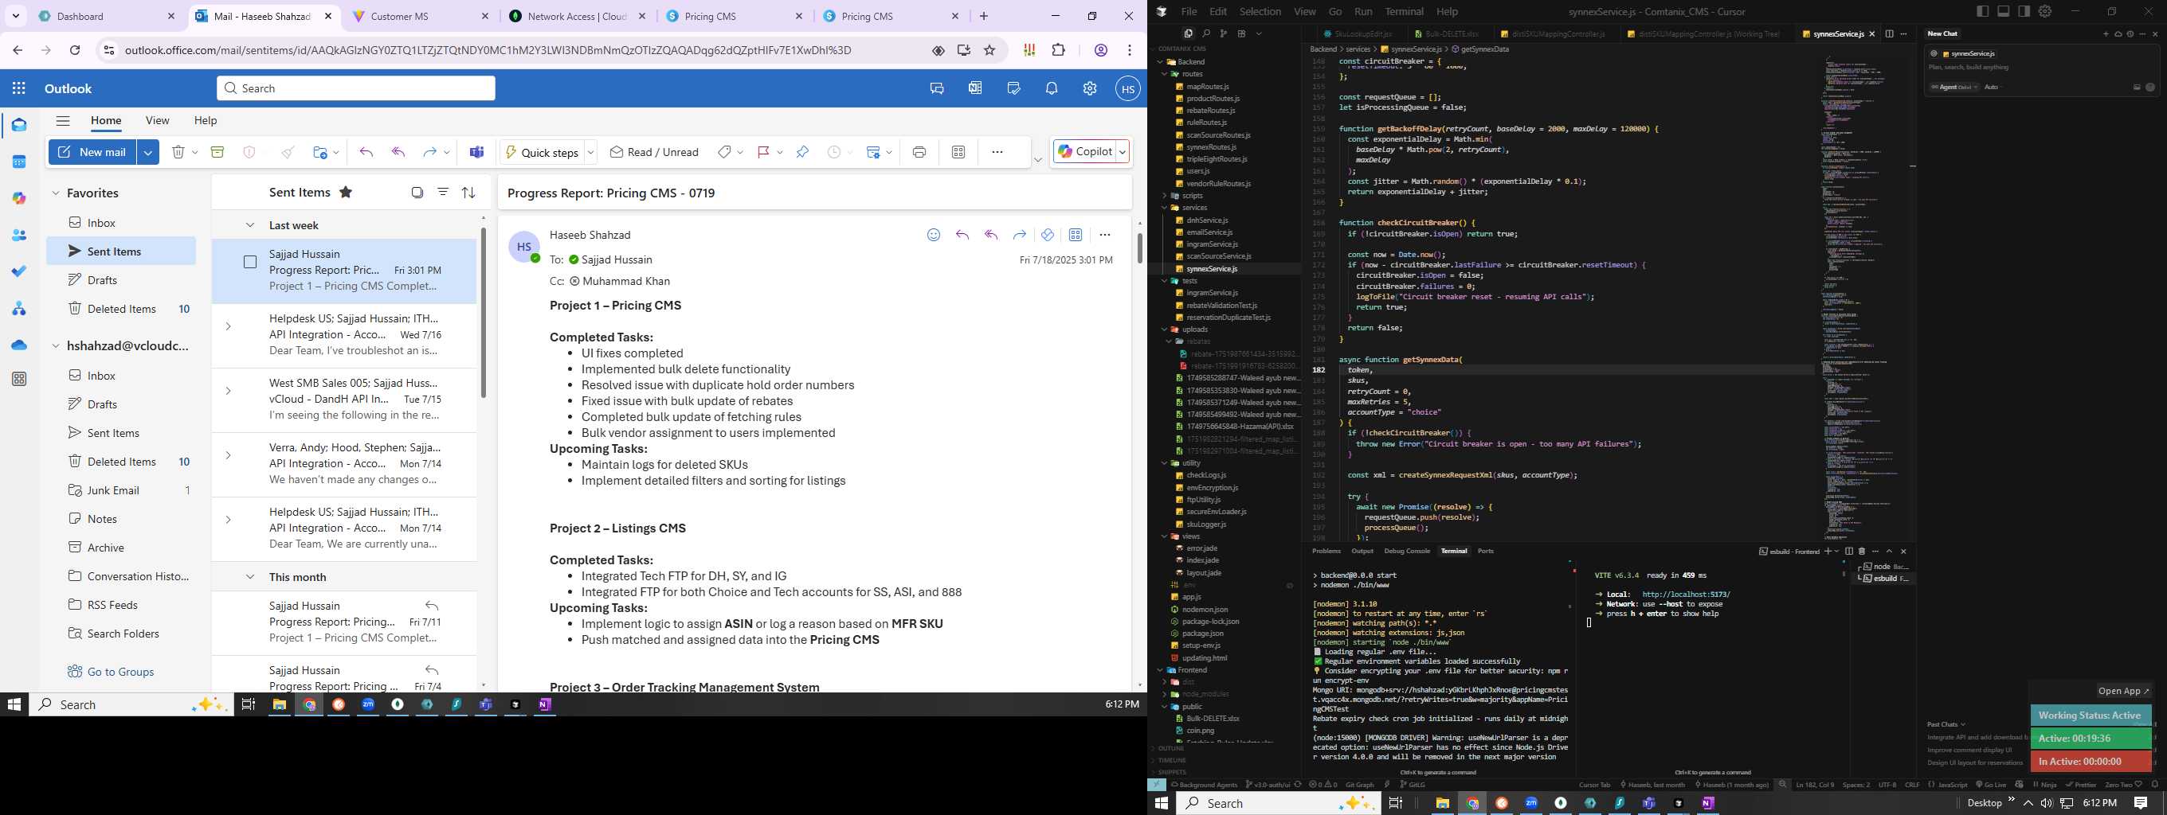Expand the scripts folder in Cursor explorer
2167x815 pixels.
[x=1164, y=196]
